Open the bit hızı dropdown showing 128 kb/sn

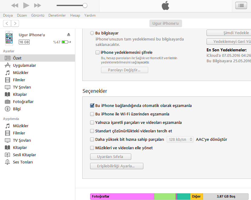pos(180,139)
